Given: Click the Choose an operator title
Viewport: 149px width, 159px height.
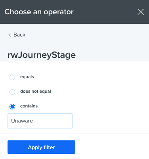Looking at the screenshot, I should 39,12.
